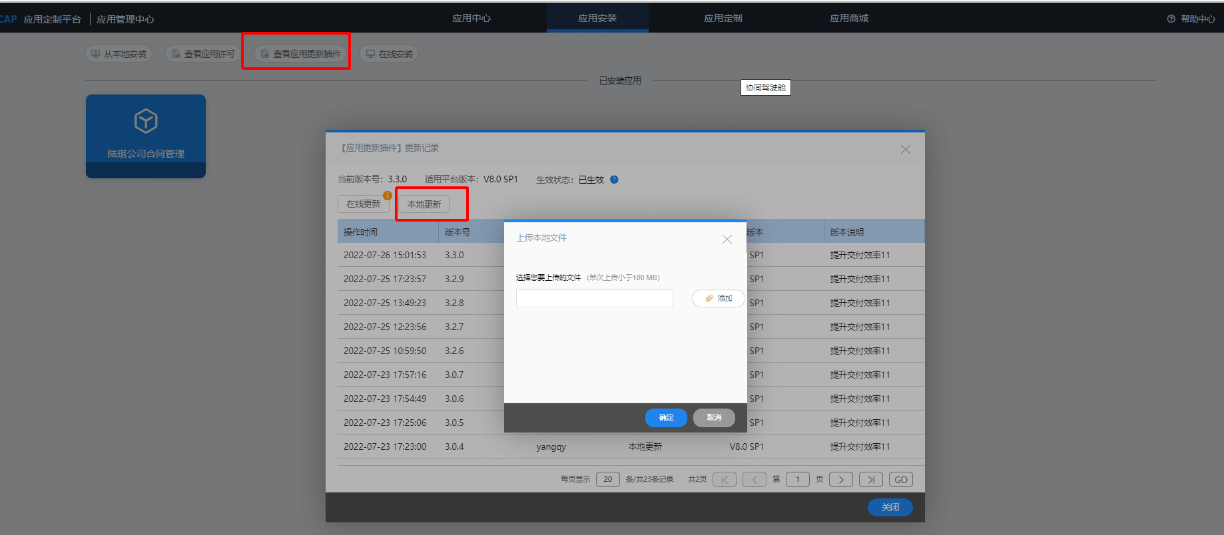Click the page number input field

click(x=798, y=479)
